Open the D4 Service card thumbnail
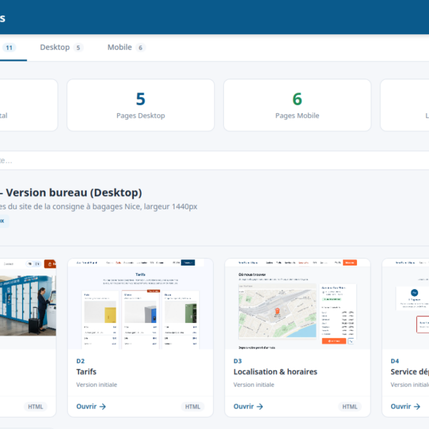Image resolution: width=429 pixels, height=429 pixels. pos(405,304)
